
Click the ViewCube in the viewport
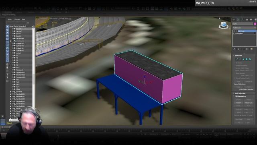click(x=224, y=25)
